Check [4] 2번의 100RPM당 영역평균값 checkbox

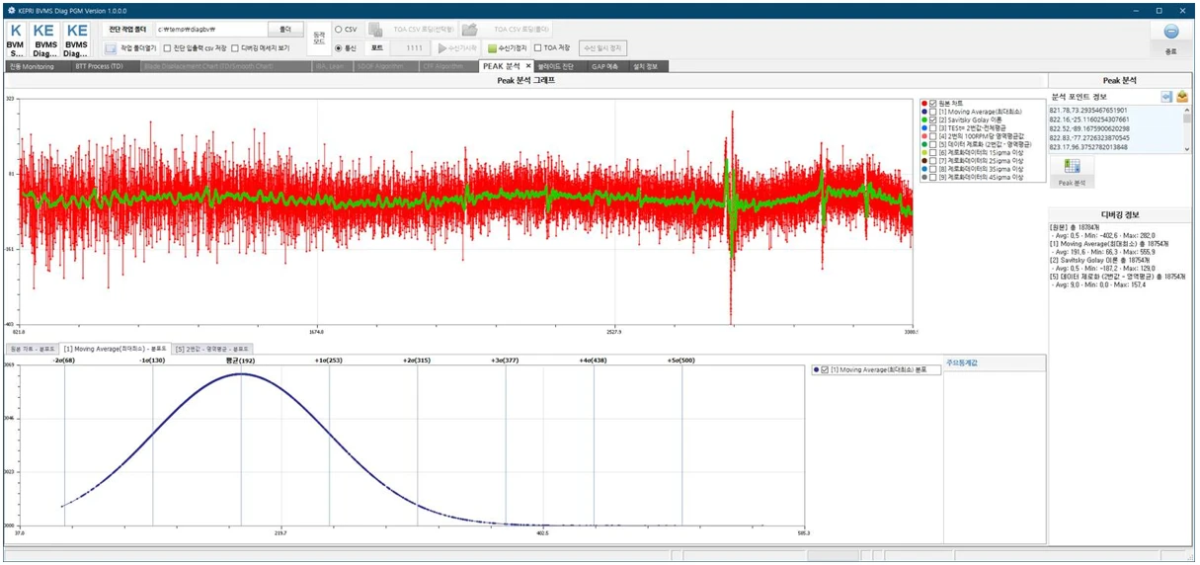click(932, 136)
